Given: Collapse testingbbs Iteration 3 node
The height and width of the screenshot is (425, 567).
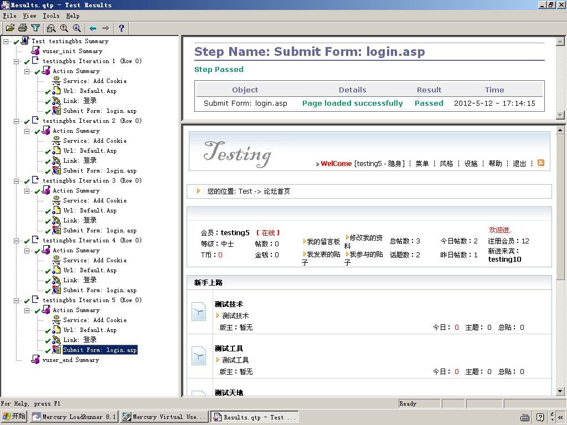Looking at the screenshot, I should click(x=16, y=181).
